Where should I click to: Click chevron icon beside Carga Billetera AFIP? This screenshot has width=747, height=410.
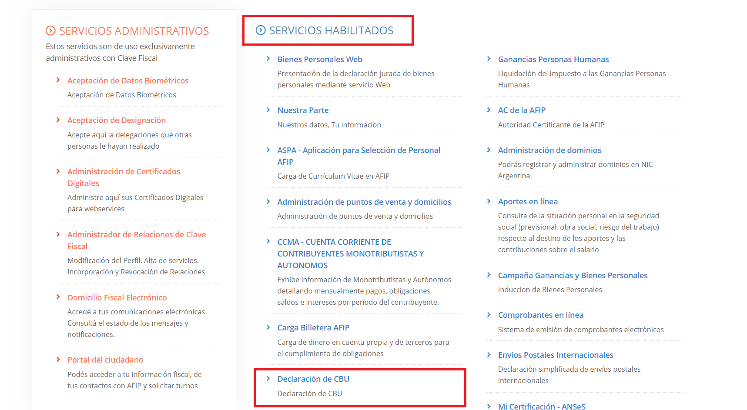pos(268,327)
